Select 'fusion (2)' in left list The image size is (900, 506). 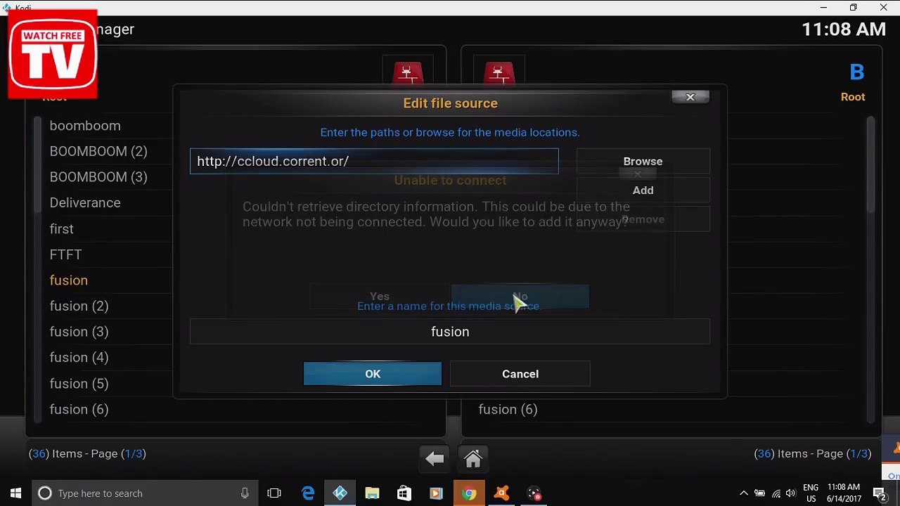tap(79, 306)
